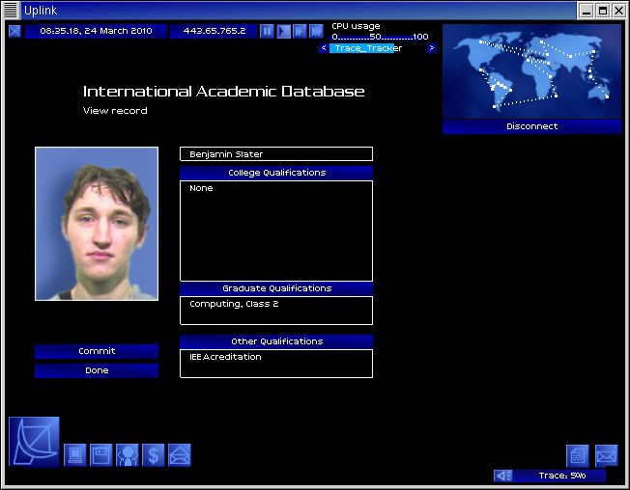Image resolution: width=630 pixels, height=490 pixels.
Task: Click the Benjamin Slater photo
Action: pos(97,224)
